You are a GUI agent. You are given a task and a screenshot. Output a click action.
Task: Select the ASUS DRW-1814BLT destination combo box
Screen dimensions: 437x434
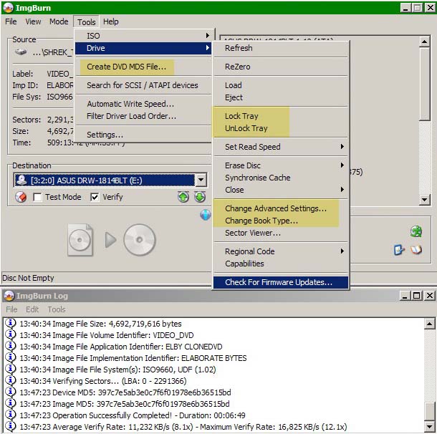[x=110, y=180]
